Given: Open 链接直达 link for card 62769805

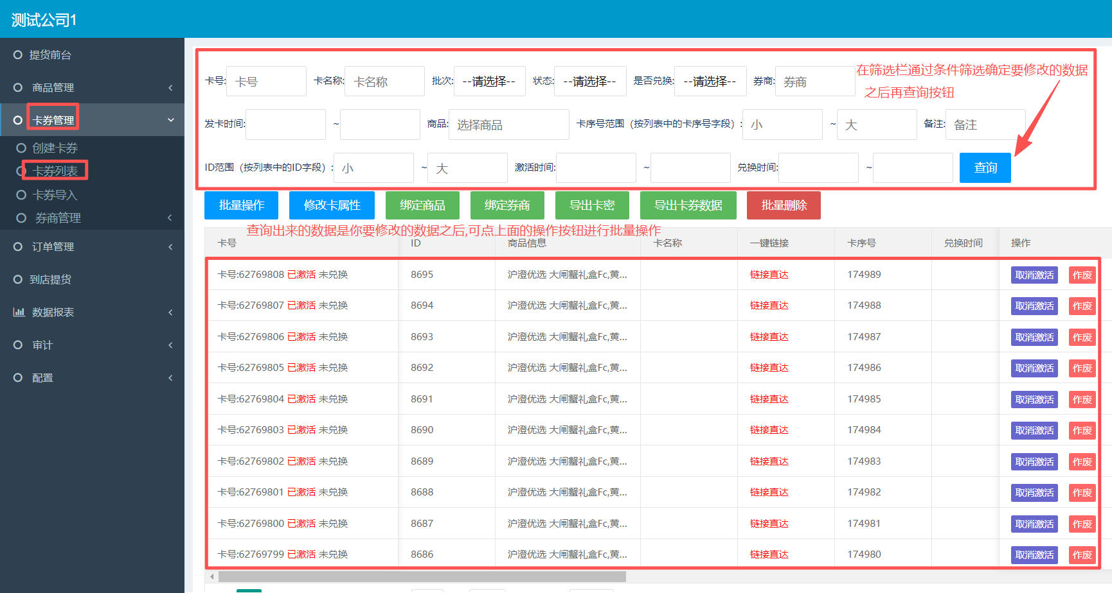Looking at the screenshot, I should coord(769,368).
